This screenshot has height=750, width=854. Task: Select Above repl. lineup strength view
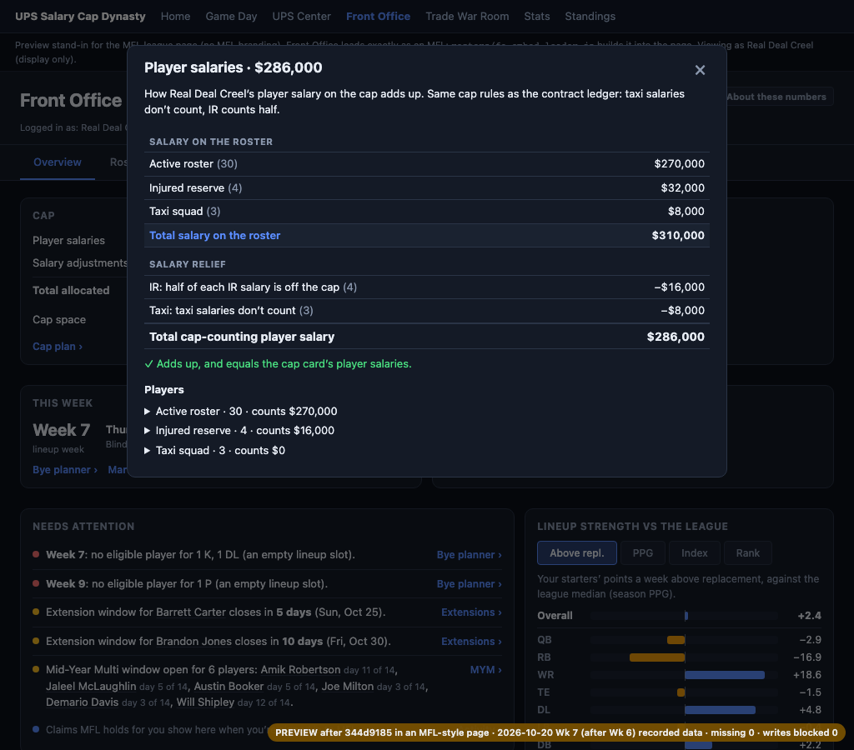click(577, 553)
